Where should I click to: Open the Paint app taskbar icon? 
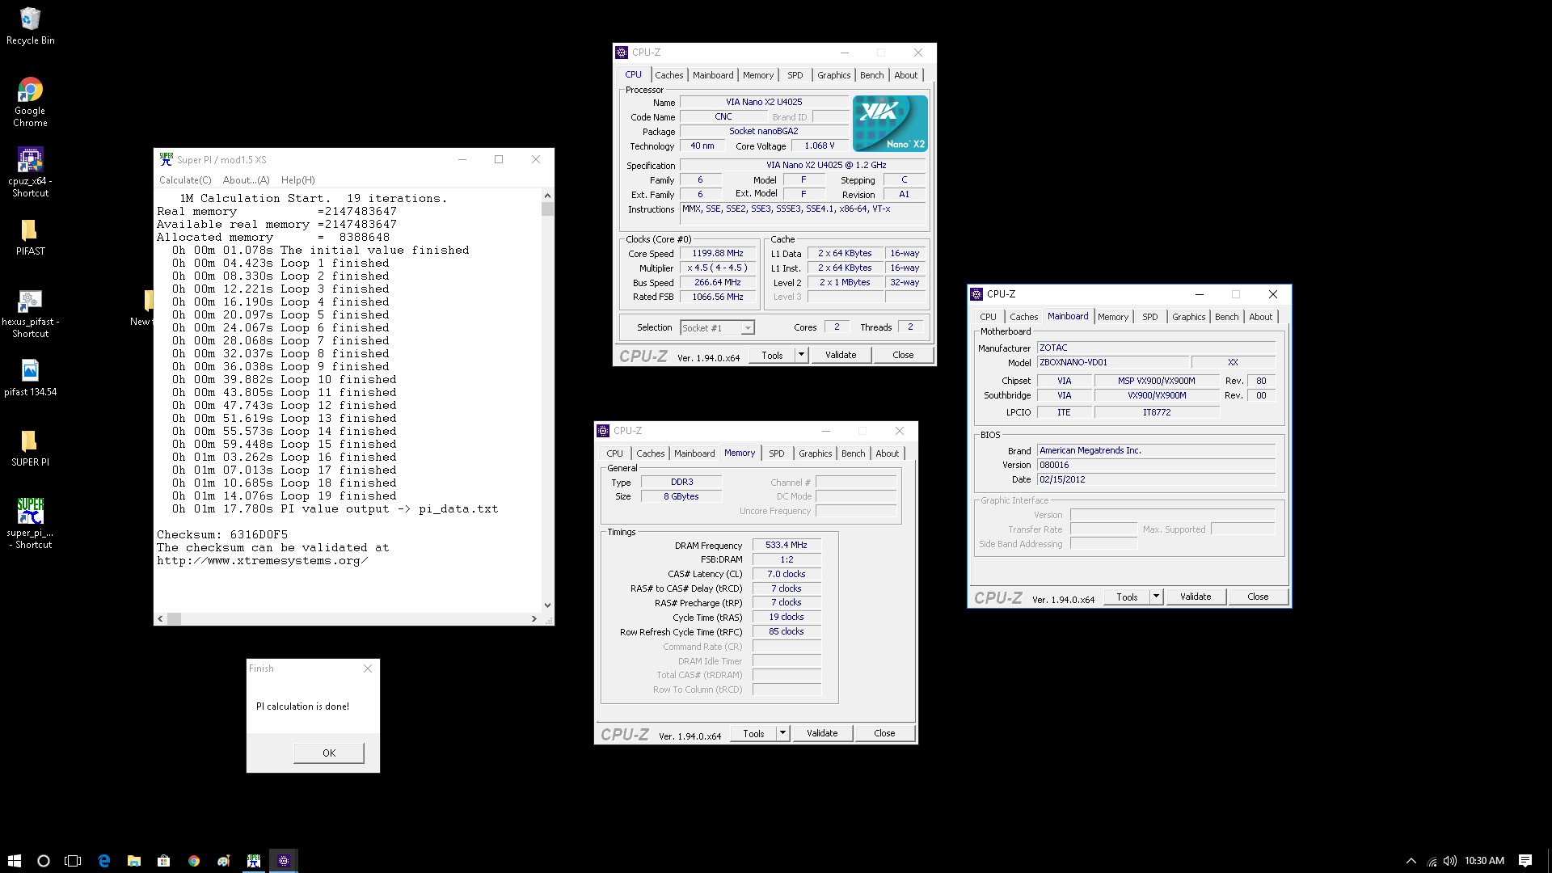(224, 861)
